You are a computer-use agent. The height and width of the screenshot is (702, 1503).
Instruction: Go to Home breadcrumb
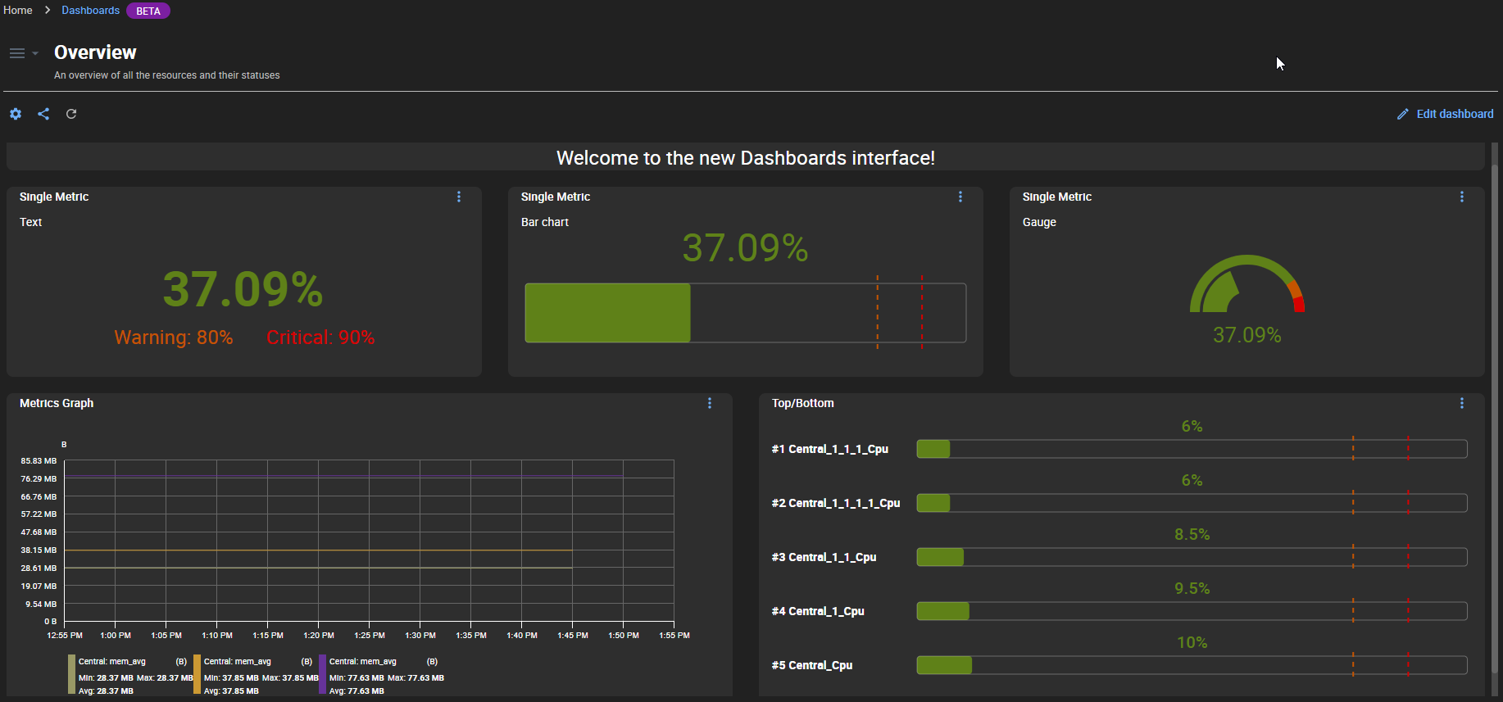coord(18,11)
